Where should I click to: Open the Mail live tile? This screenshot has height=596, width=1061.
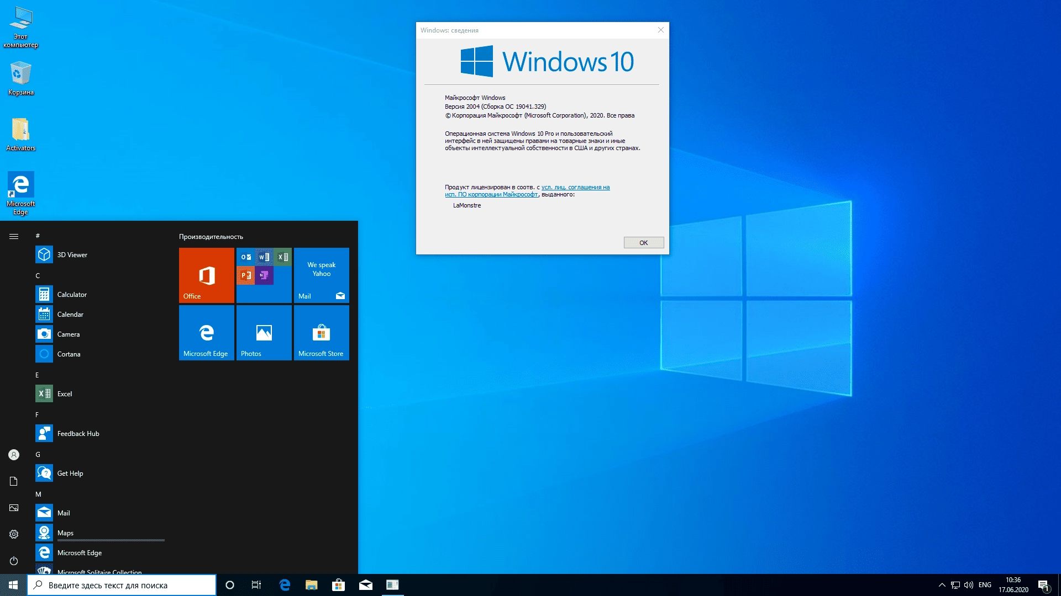(x=322, y=275)
